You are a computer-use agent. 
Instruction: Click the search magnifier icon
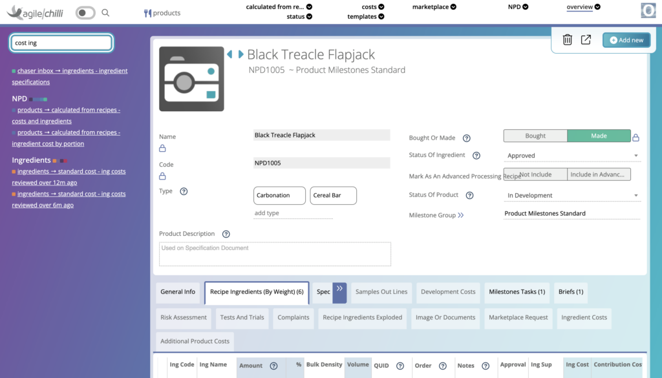(x=105, y=13)
